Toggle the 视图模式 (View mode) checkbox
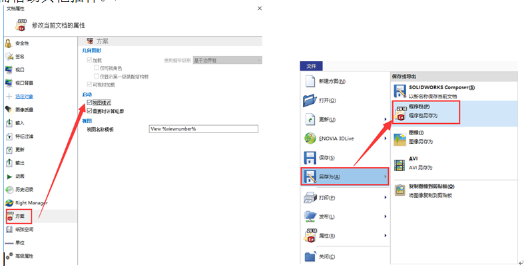 click(90, 103)
